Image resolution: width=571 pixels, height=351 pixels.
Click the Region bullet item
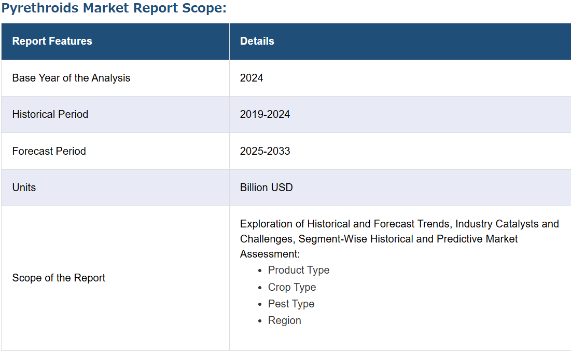(x=285, y=320)
